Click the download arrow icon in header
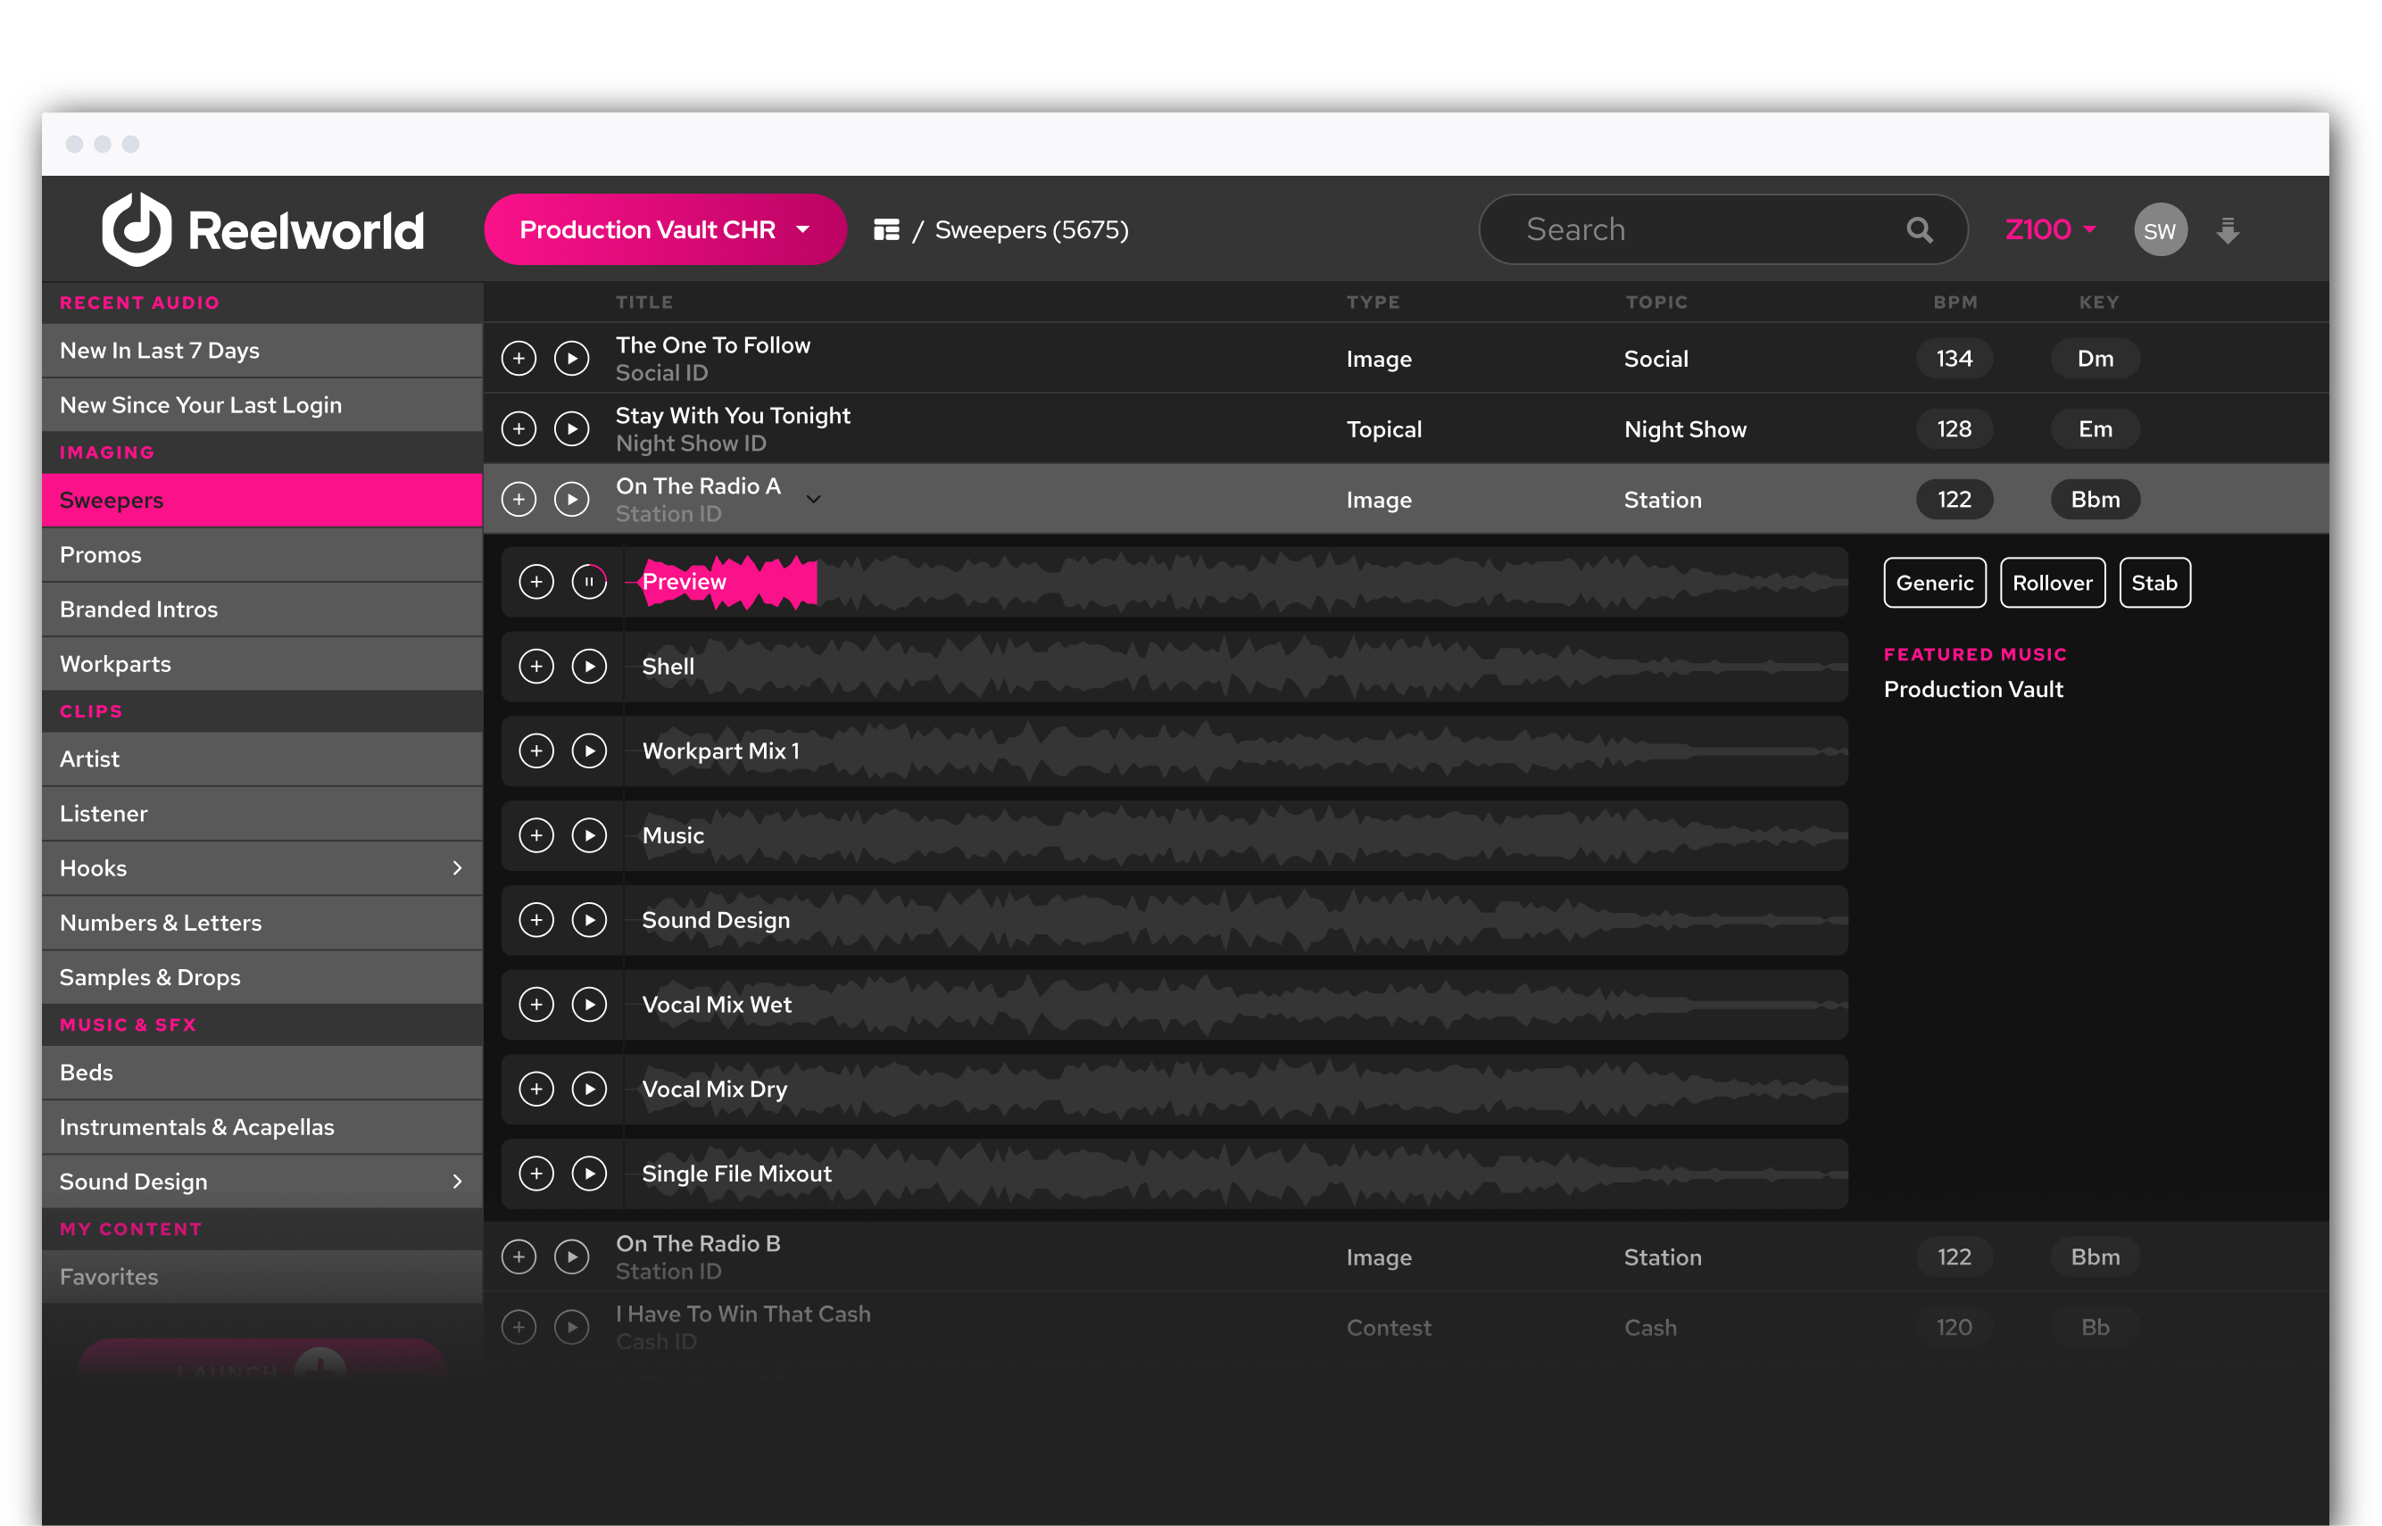The image size is (2382, 1526). click(2228, 230)
